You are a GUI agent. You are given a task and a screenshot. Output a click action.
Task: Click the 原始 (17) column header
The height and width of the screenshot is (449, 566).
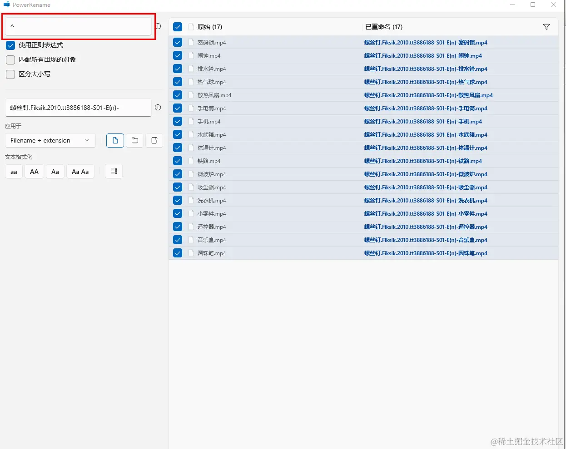pyautogui.click(x=210, y=27)
